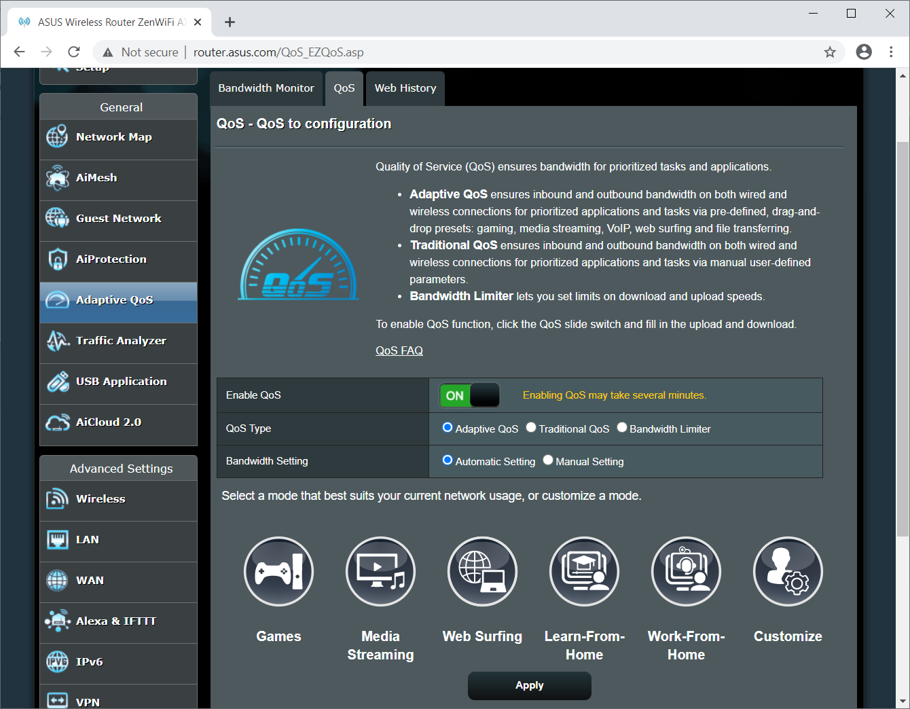
Task: Select Automatic Setting for bandwidth
Action: pyautogui.click(x=448, y=460)
